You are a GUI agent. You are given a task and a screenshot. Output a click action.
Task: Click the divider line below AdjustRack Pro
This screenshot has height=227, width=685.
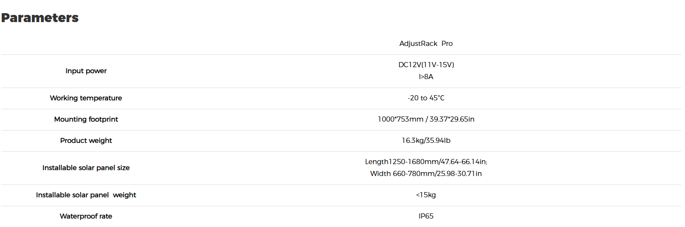426,54
